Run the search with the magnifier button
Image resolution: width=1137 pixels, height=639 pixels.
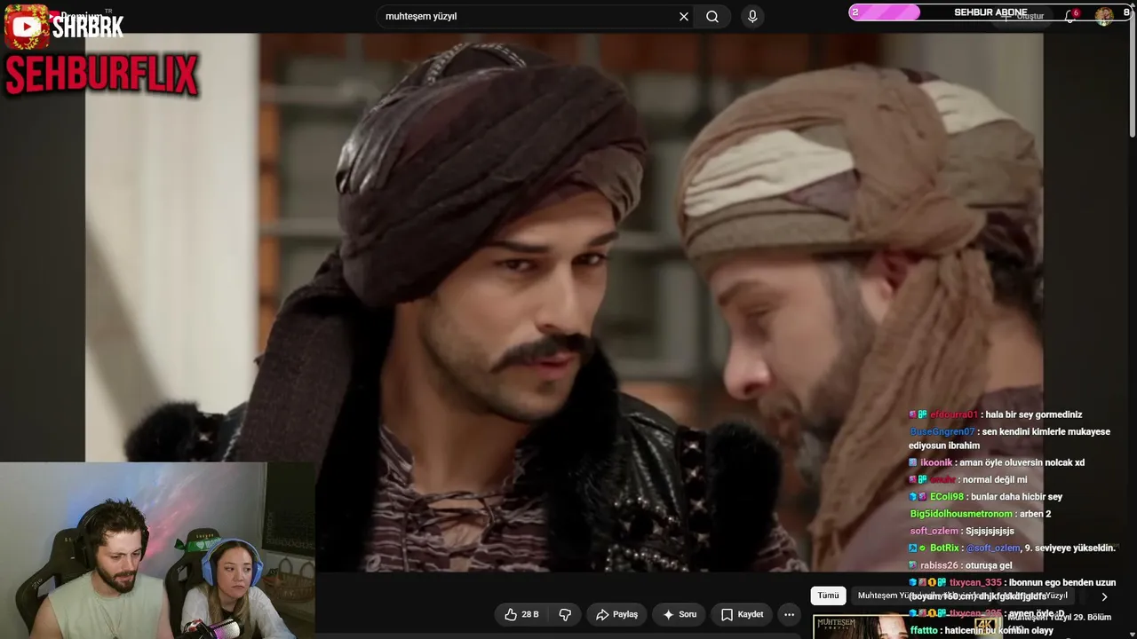coord(712,16)
